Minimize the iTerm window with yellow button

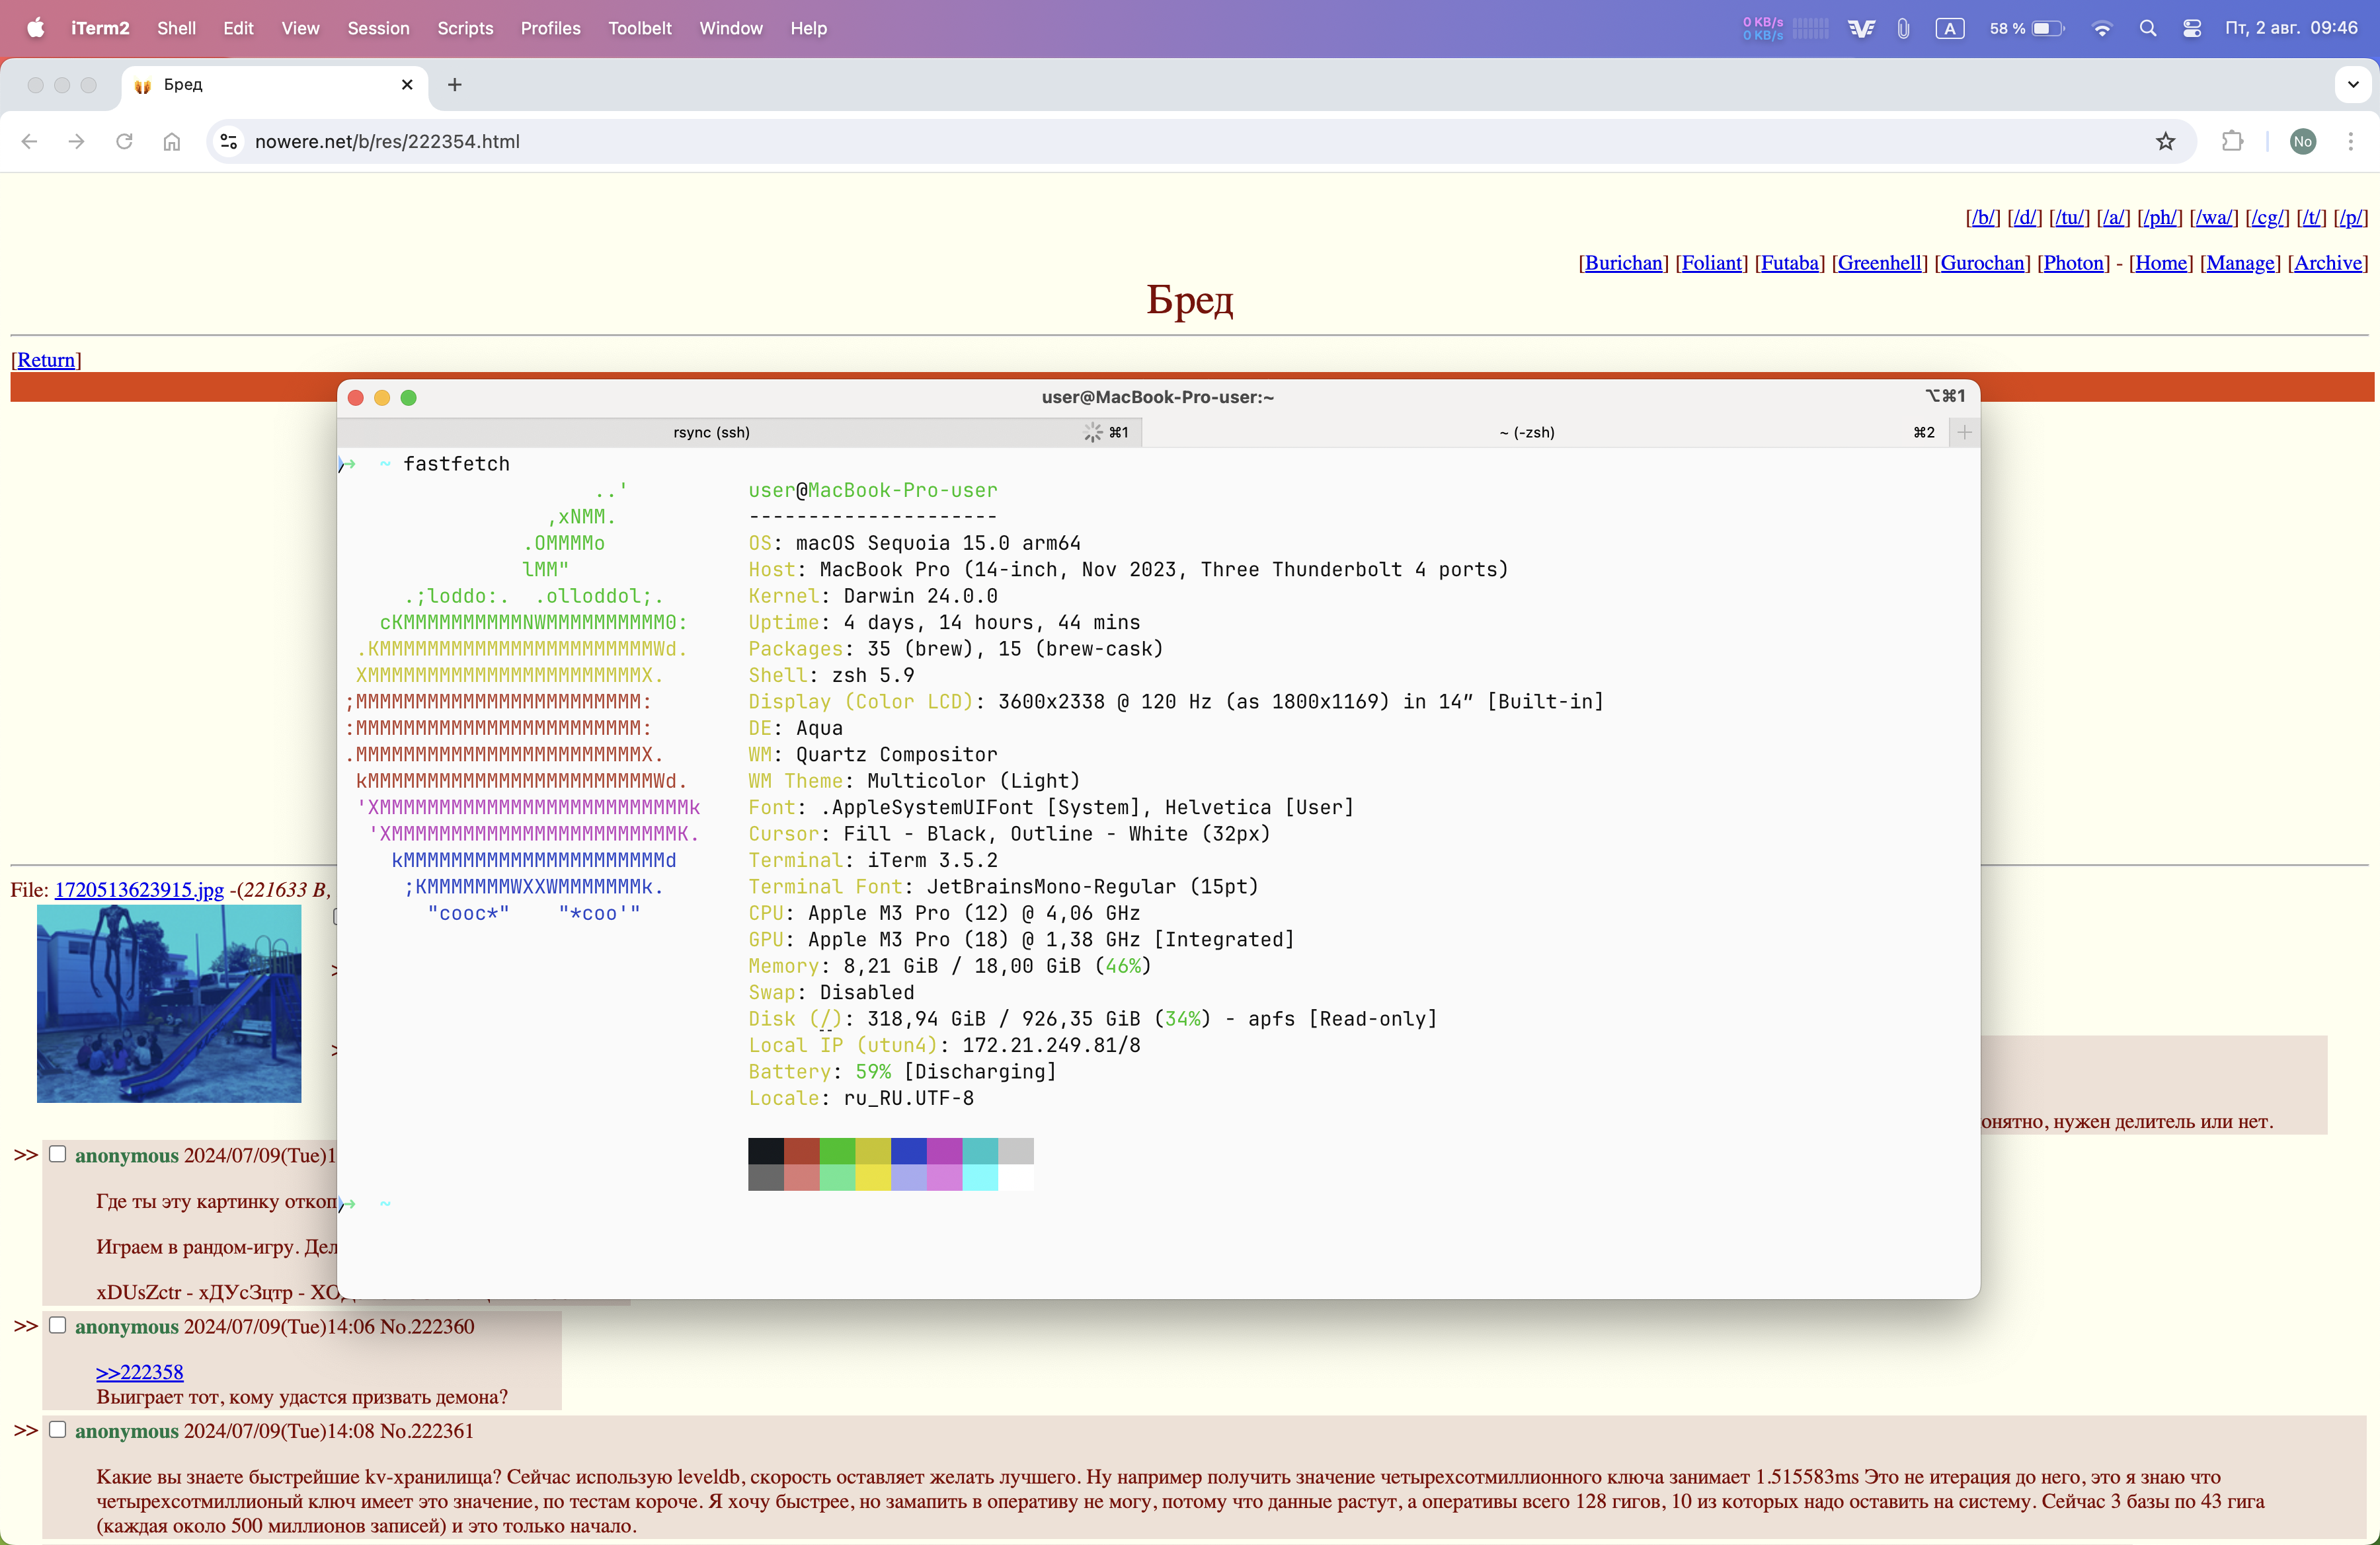point(382,398)
